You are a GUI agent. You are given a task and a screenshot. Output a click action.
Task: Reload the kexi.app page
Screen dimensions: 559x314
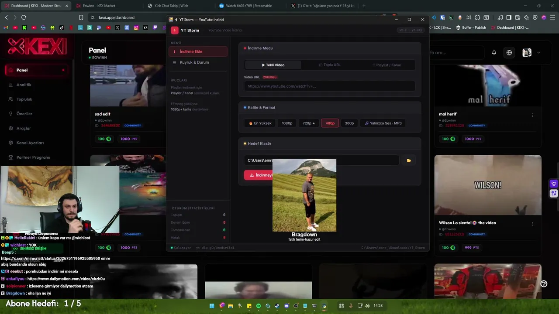24,17
